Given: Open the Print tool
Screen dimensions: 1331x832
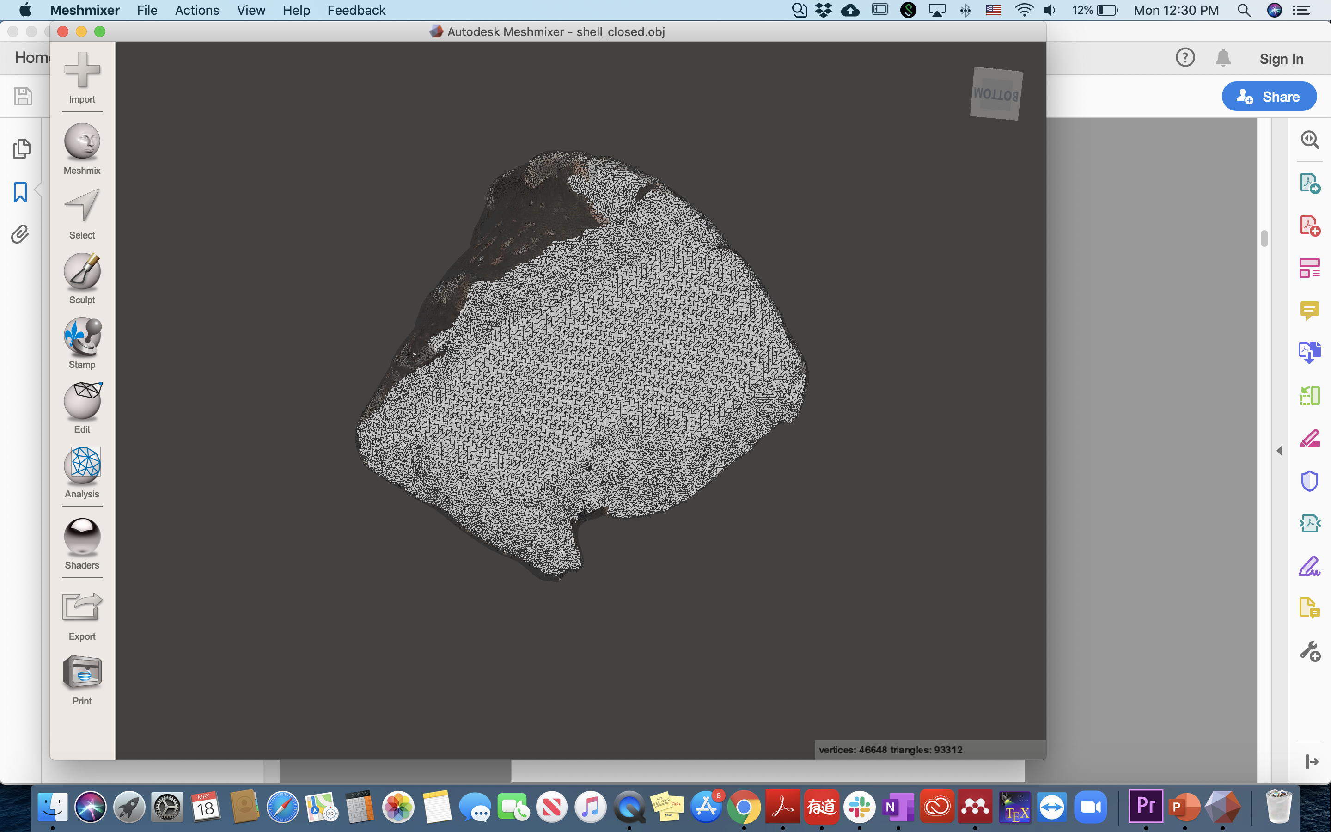Looking at the screenshot, I should tap(82, 672).
